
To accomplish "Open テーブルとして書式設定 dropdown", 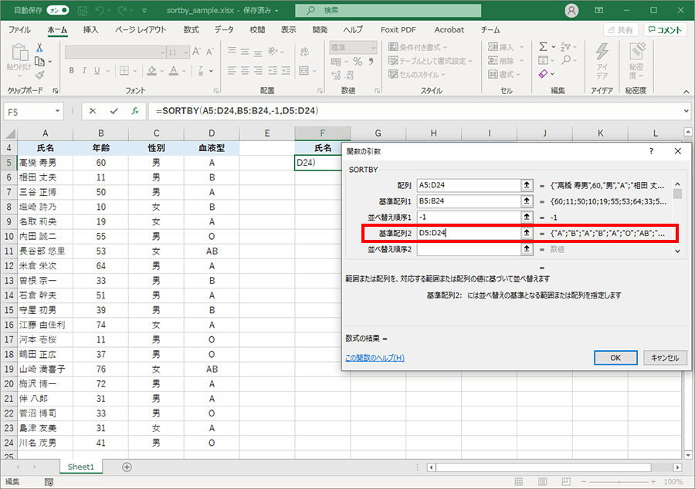I will pyautogui.click(x=430, y=61).
